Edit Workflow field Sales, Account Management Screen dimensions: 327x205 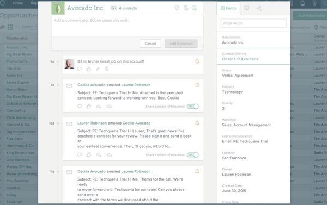click(246, 125)
